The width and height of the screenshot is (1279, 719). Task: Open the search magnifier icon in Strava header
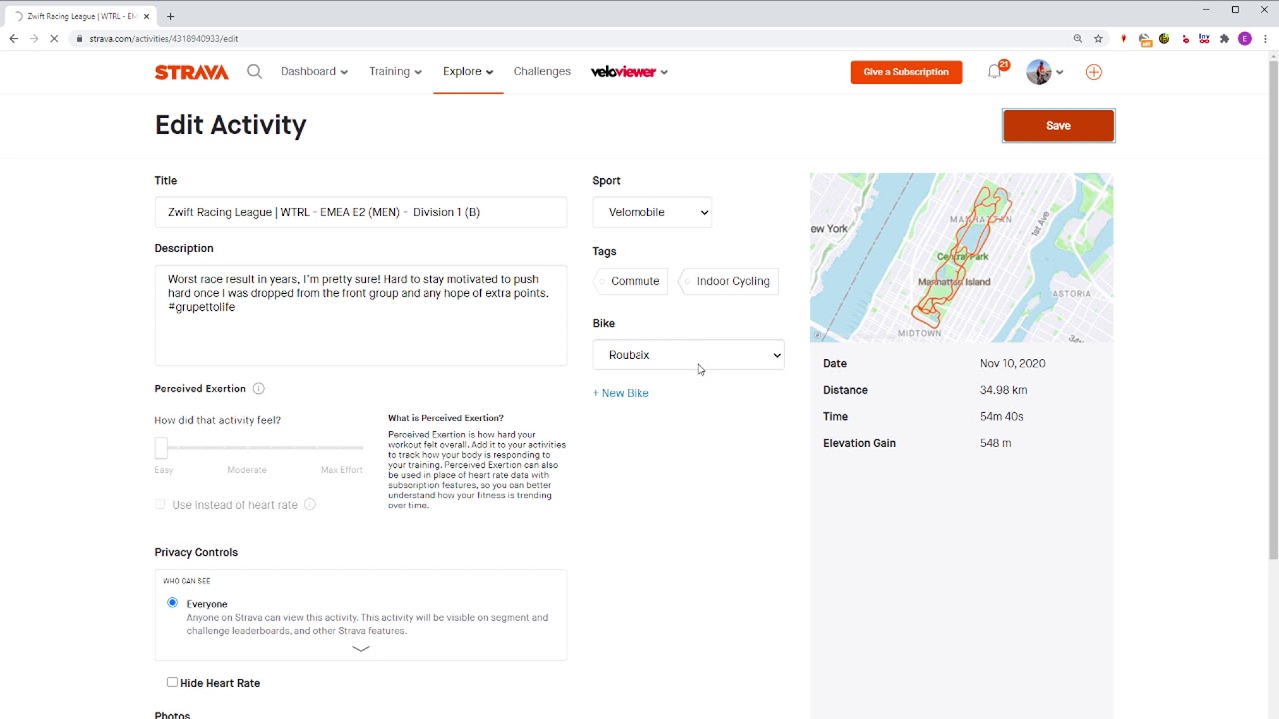pos(254,72)
